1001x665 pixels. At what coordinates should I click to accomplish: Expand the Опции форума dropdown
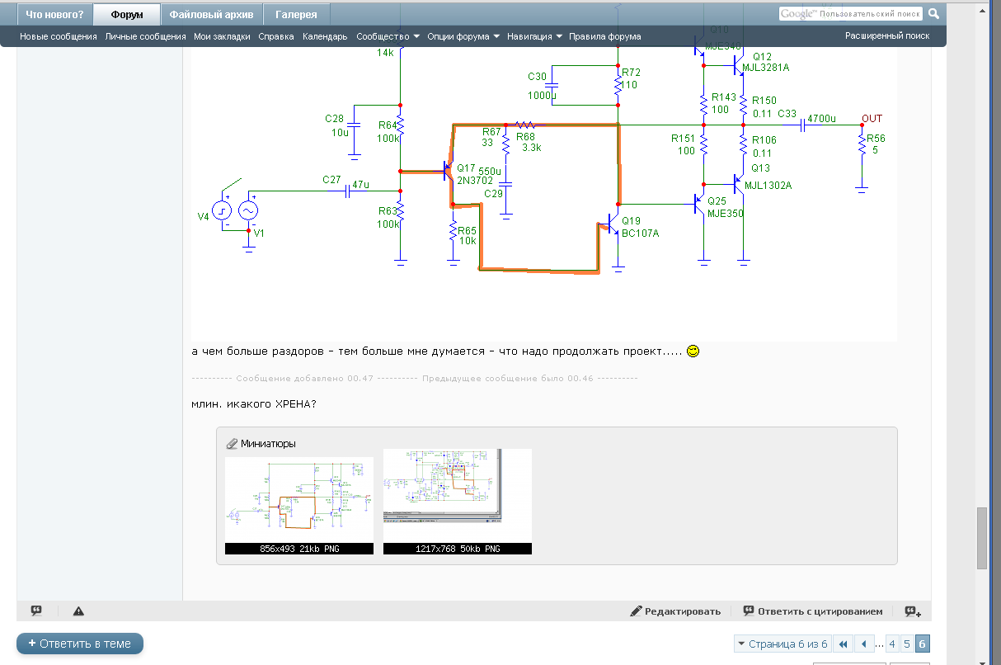[463, 36]
